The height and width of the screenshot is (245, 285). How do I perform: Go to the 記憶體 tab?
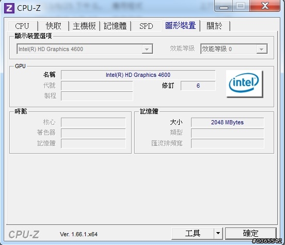(x=116, y=26)
